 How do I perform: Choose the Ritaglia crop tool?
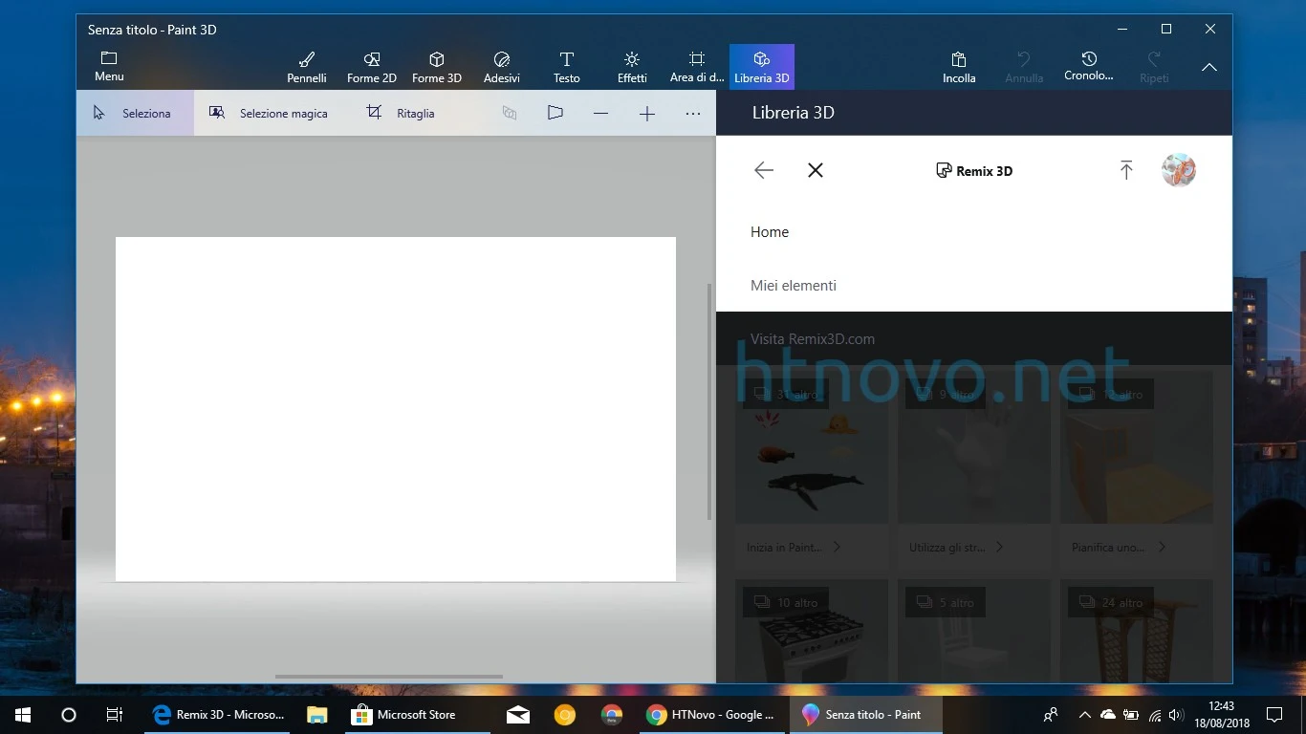[401, 113]
